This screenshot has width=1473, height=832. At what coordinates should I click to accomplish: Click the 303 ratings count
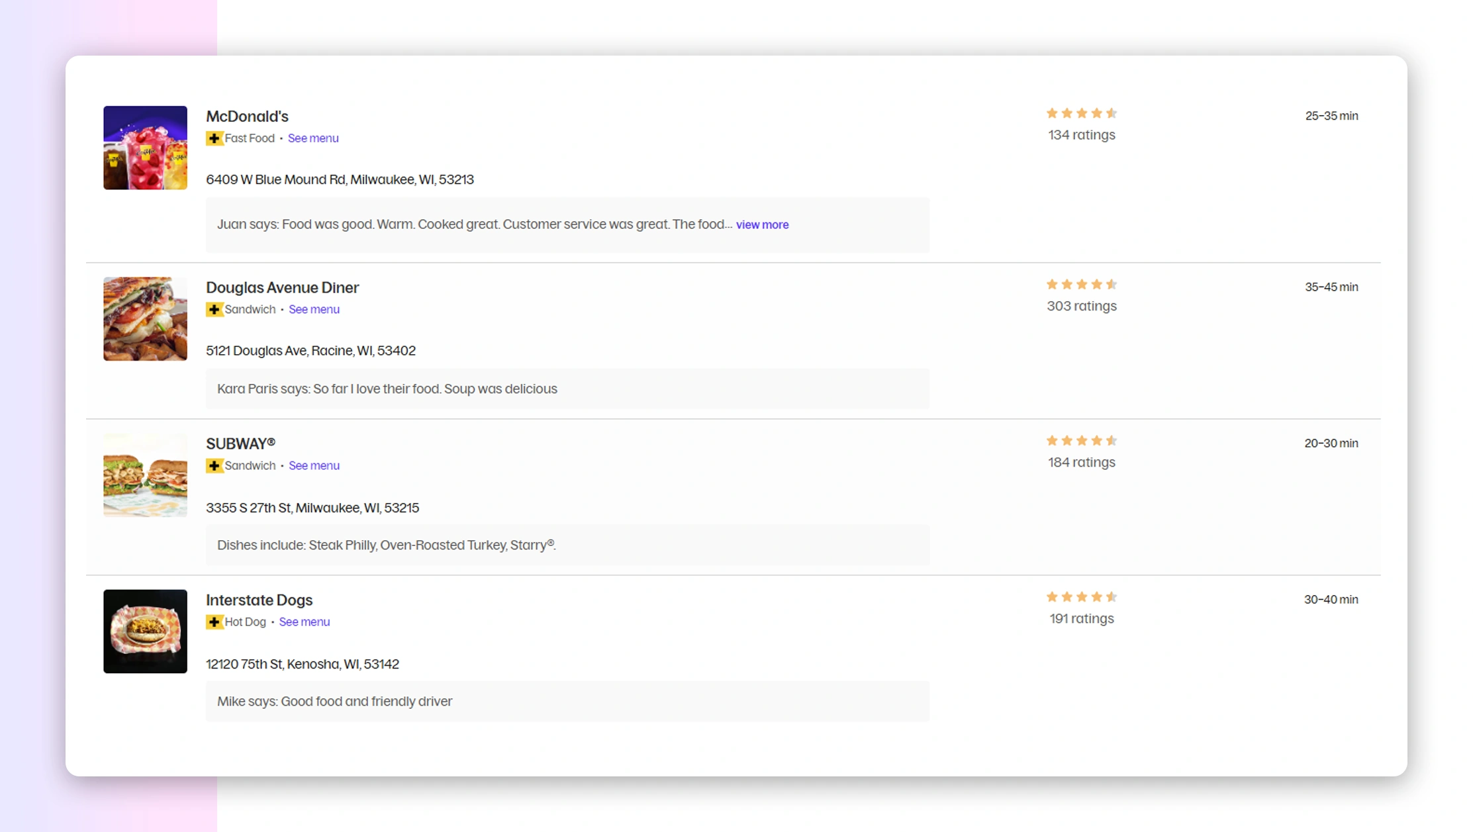point(1081,306)
